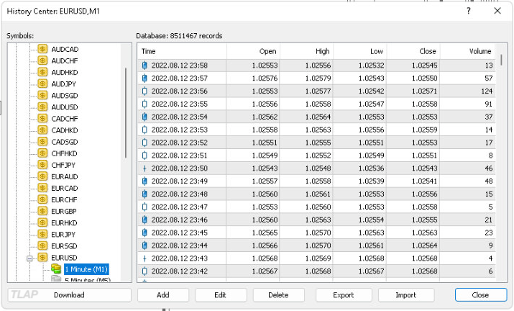This screenshot has width=514, height=311.
Task: Select the 2022.08.12 23:47 record
Action: (x=316, y=207)
